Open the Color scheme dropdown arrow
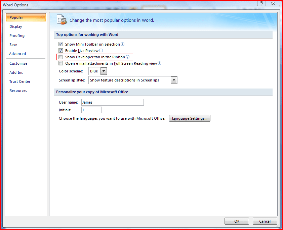Image resolution: width=283 pixels, height=230 pixels. (x=104, y=71)
